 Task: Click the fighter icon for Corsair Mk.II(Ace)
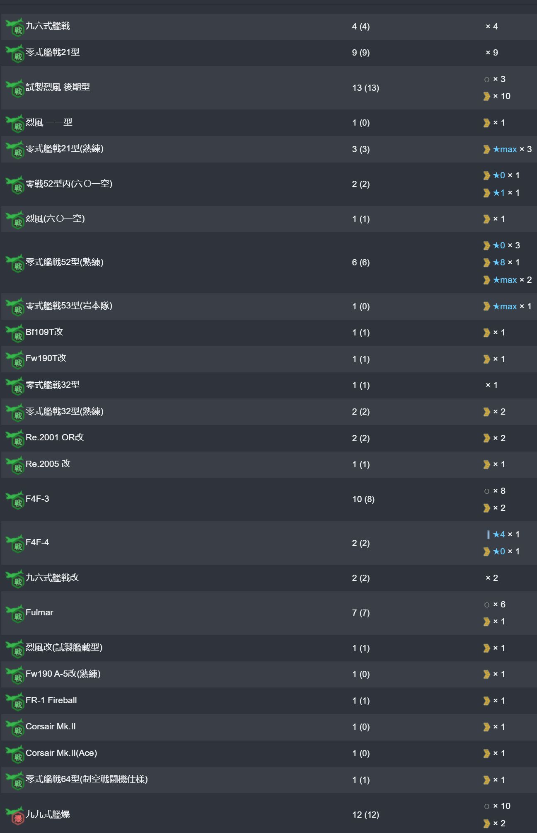tap(15, 754)
